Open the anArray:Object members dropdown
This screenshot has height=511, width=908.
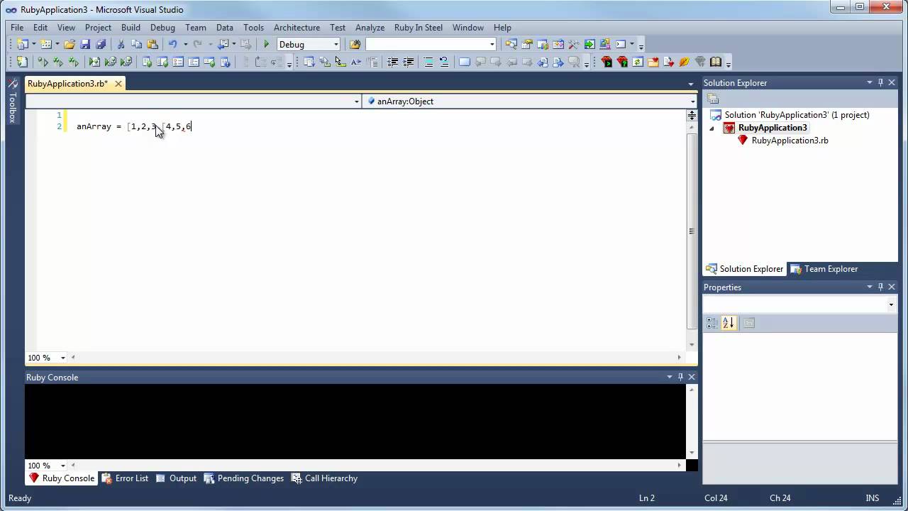(x=693, y=101)
